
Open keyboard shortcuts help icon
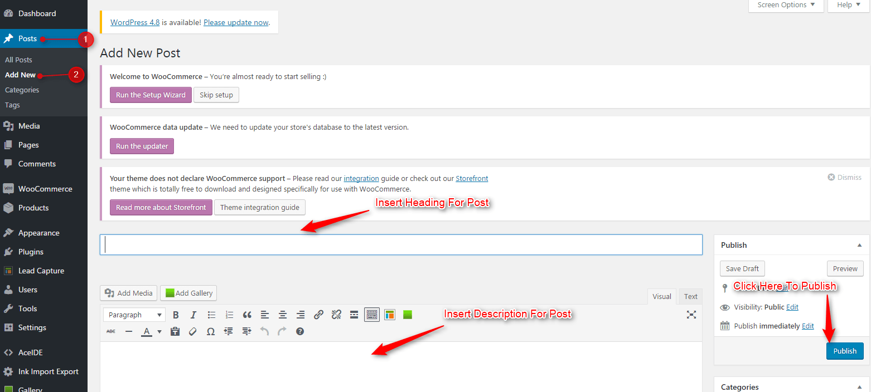[x=300, y=331]
